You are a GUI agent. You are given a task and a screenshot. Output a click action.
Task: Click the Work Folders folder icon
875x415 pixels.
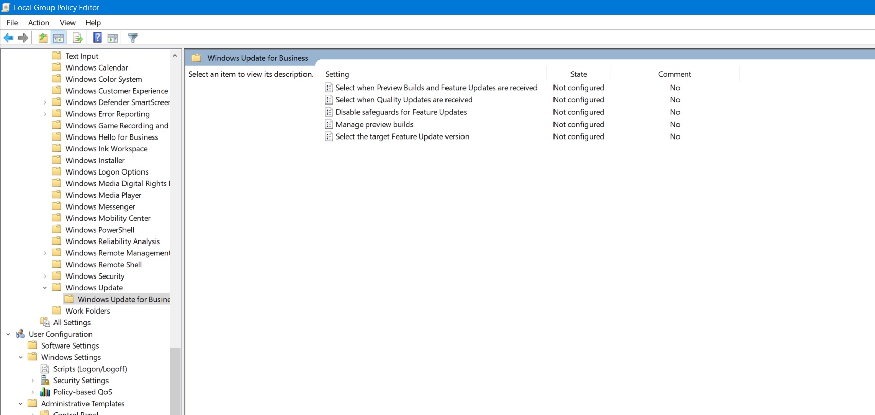[57, 310]
